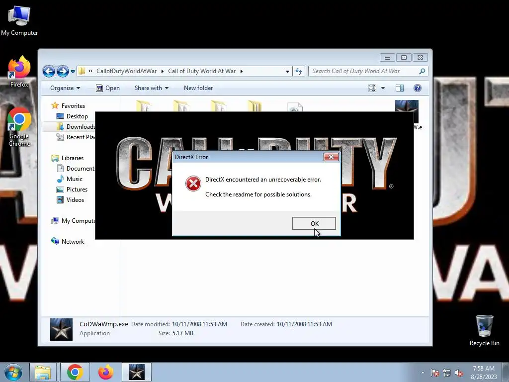This screenshot has height=382, width=509.
Task: Create a New folder
Action: point(198,88)
